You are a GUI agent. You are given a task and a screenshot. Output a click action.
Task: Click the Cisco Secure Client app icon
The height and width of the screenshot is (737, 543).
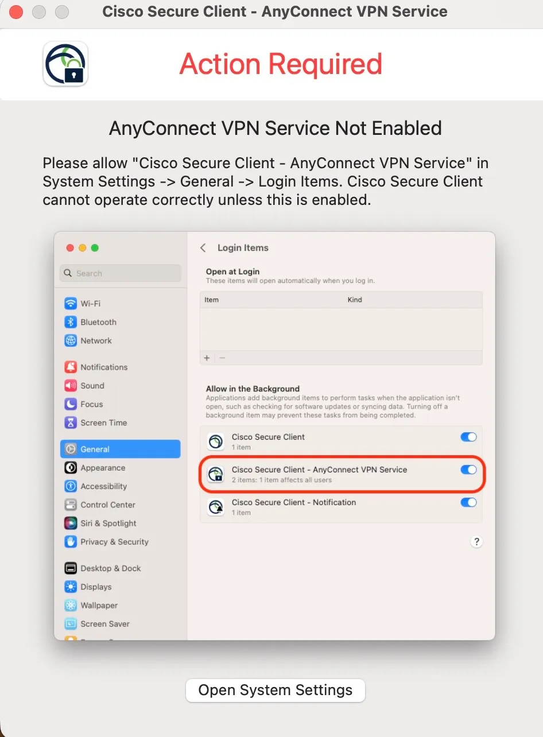click(x=65, y=64)
